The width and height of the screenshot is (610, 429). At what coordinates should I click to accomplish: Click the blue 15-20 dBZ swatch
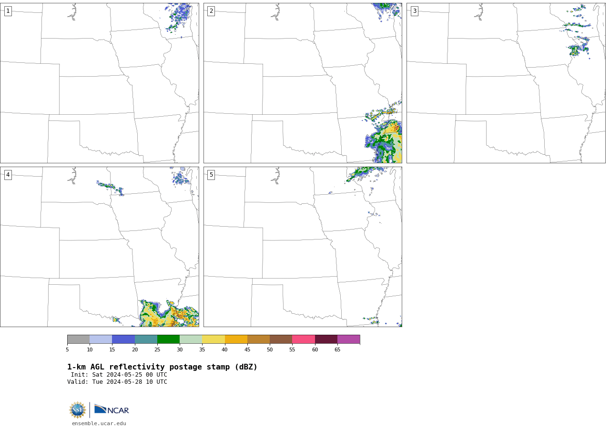click(x=123, y=339)
